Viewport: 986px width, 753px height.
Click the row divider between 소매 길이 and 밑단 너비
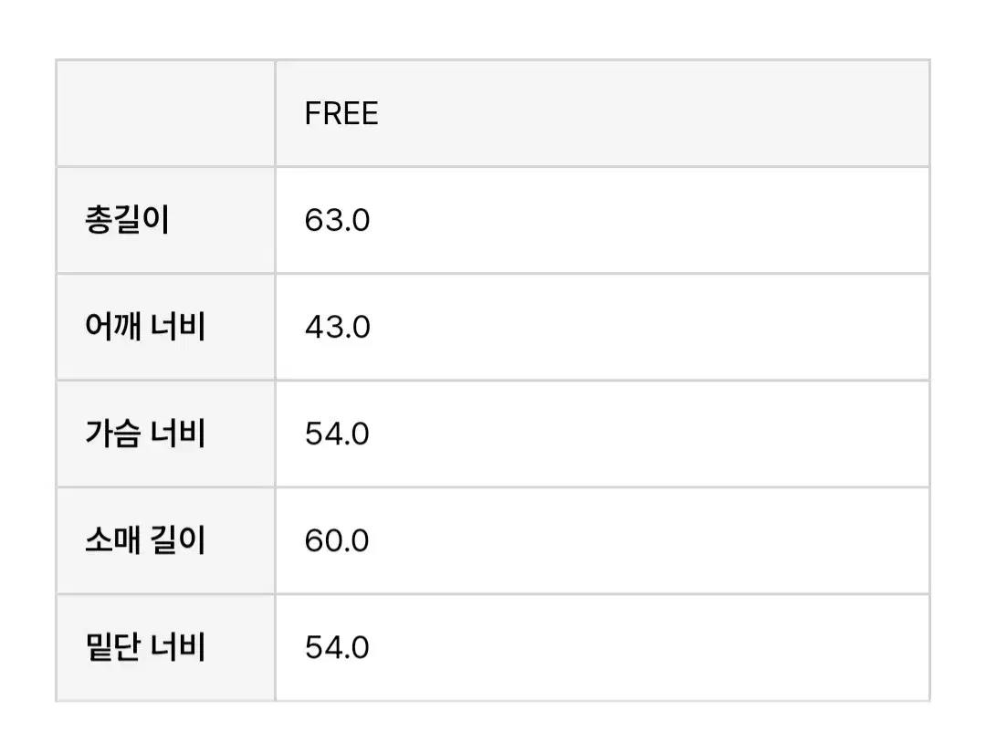tap(603, 594)
